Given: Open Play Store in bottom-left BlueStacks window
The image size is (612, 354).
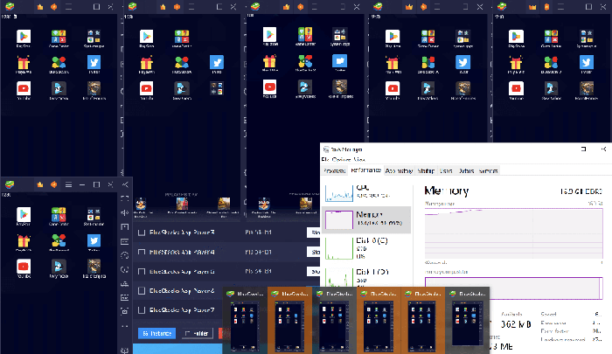Looking at the screenshot, I should [24, 215].
